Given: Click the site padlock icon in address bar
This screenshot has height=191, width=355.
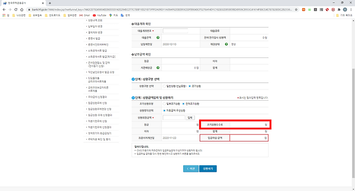Looking at the screenshot, I should pyautogui.click(x=29, y=9).
